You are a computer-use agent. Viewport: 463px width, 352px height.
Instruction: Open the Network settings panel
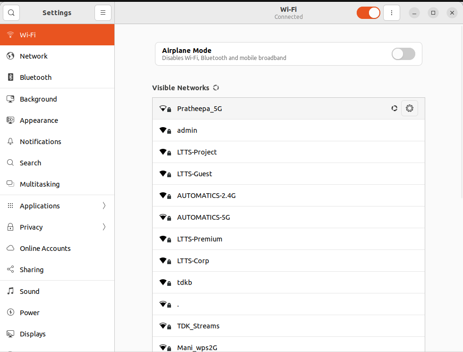coord(34,56)
